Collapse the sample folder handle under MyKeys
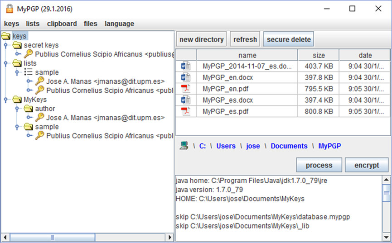This screenshot has height=243, width=392. coord(17,127)
